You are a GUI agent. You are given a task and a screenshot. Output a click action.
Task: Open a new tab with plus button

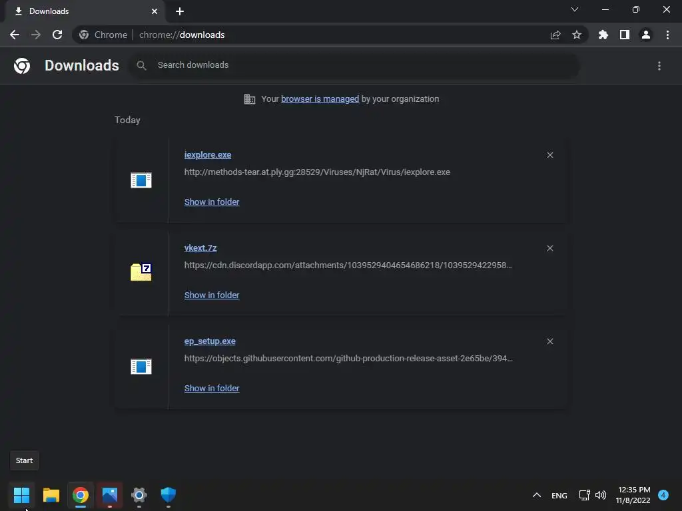180,11
